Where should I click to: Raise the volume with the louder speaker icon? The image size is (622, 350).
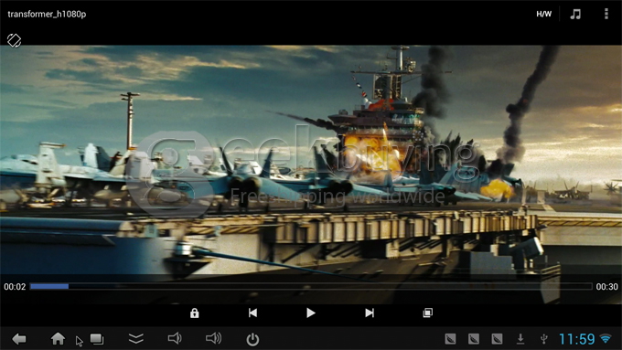213,338
